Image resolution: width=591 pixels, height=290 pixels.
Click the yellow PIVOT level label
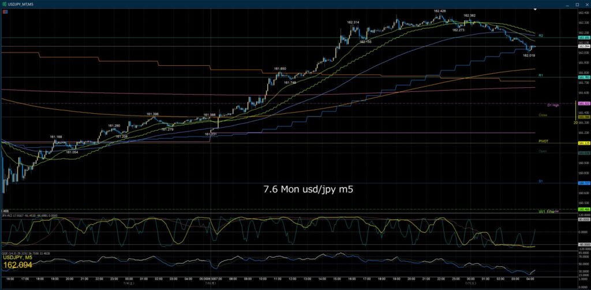[x=543, y=140]
